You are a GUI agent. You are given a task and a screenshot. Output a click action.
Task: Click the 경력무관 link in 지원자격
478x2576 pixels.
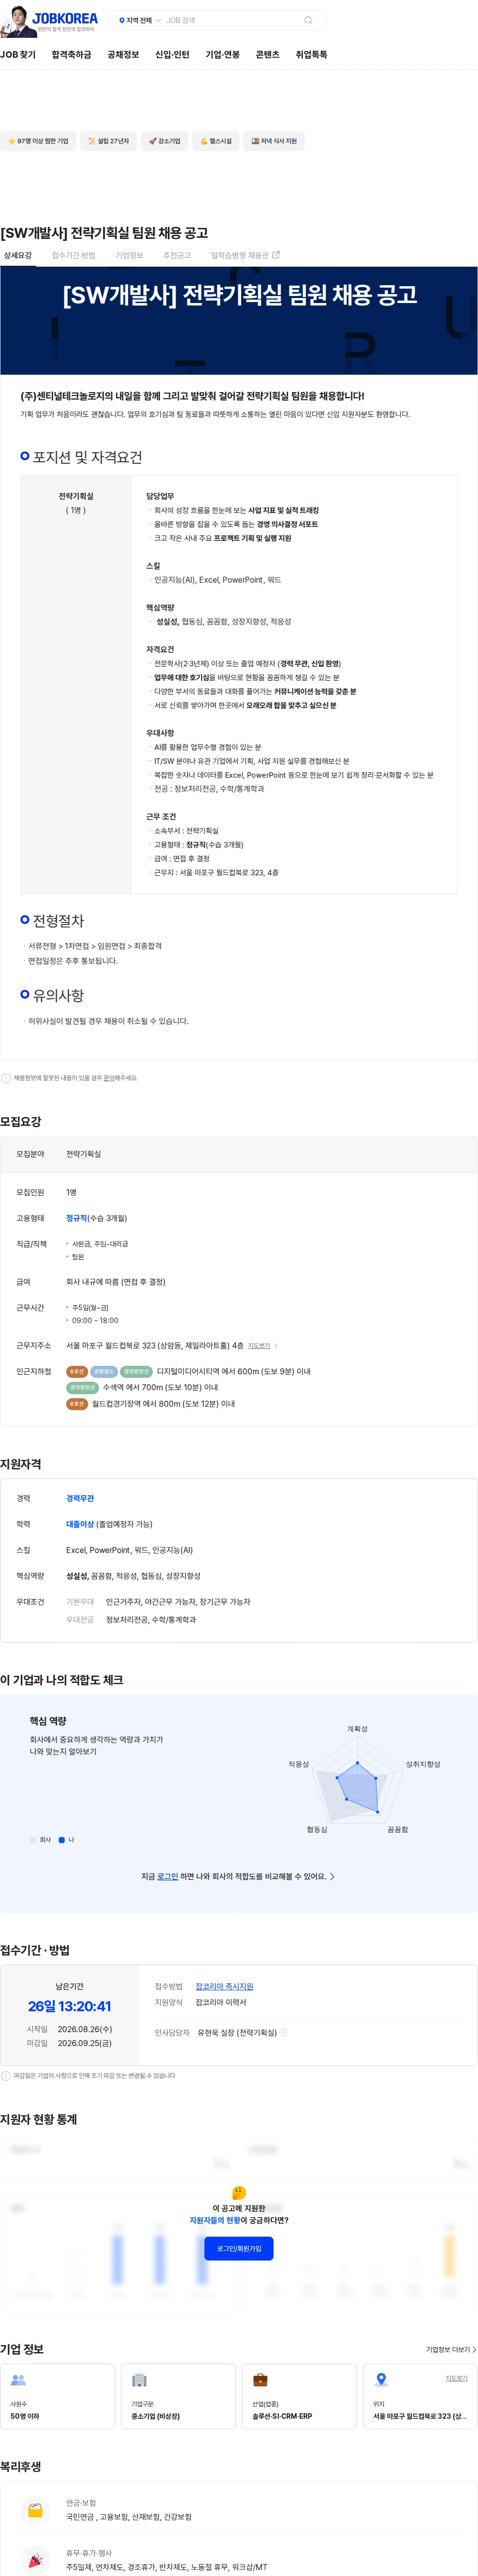80,1498
